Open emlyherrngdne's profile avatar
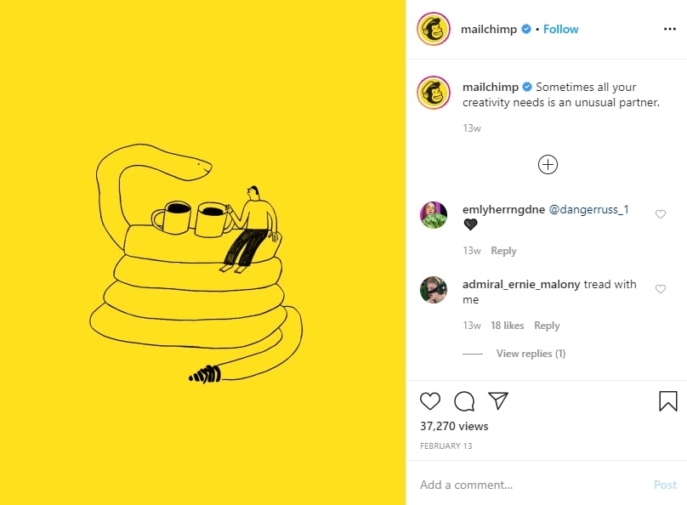This screenshot has height=505, width=687. pos(434,215)
